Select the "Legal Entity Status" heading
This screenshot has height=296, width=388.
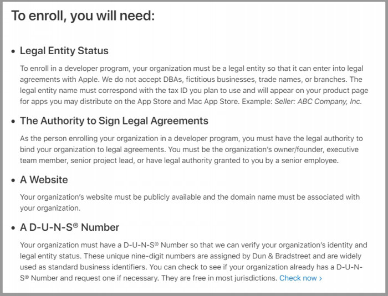(x=64, y=51)
